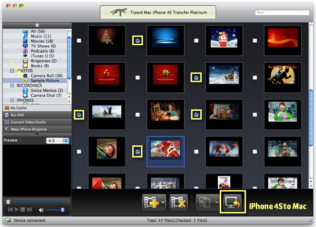Select the Santa with flag thumbnail
Screen dimensions: 316x227
[165, 152]
